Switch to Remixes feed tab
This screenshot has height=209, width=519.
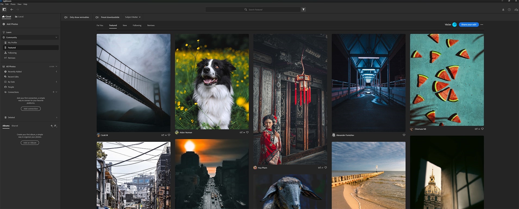click(151, 25)
